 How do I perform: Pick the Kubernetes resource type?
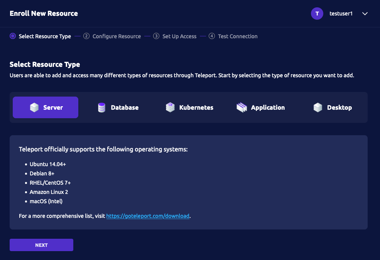point(189,107)
